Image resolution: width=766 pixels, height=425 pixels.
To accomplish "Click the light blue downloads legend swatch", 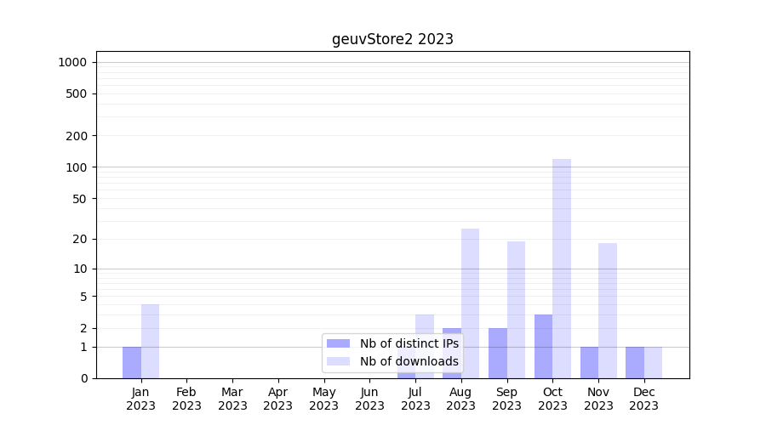I will click(338, 361).
